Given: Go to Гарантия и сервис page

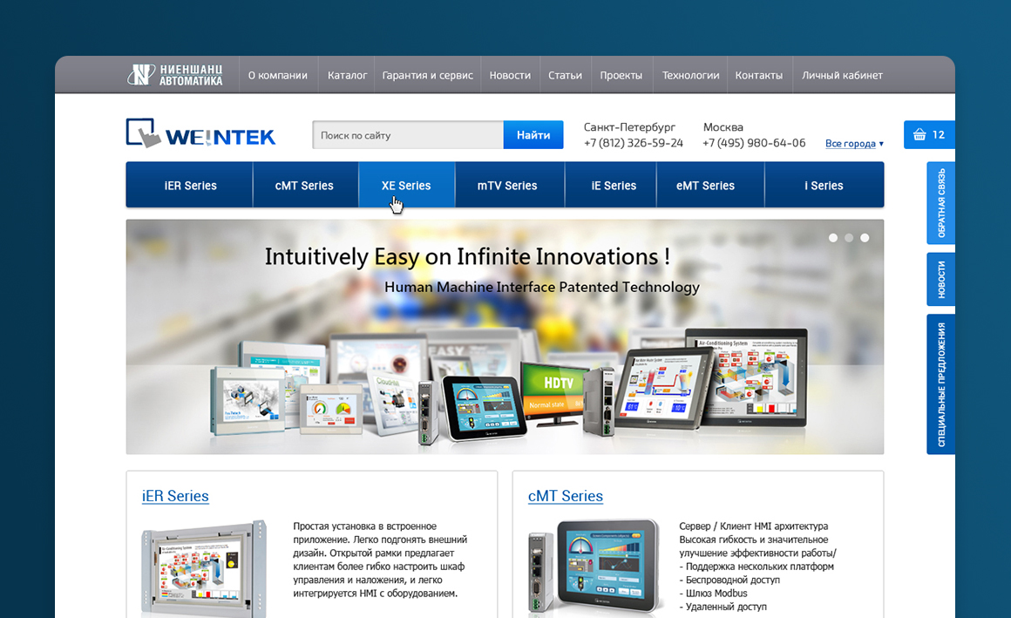Looking at the screenshot, I should pyautogui.click(x=427, y=76).
